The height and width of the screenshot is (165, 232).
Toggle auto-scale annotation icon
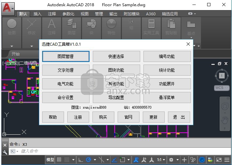(144, 160)
